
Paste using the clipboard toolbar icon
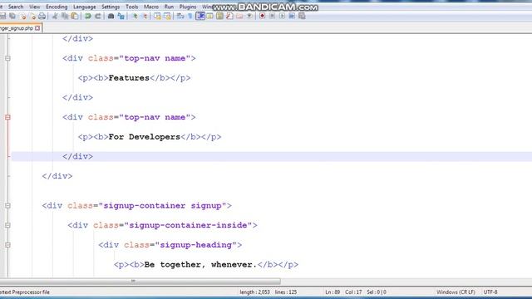(75, 16)
